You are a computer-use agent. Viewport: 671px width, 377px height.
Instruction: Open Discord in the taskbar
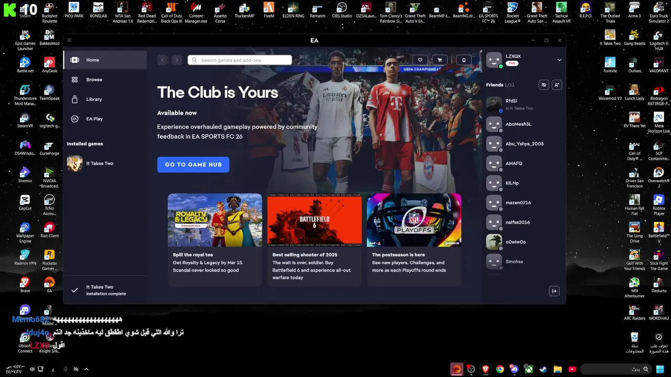click(514, 369)
